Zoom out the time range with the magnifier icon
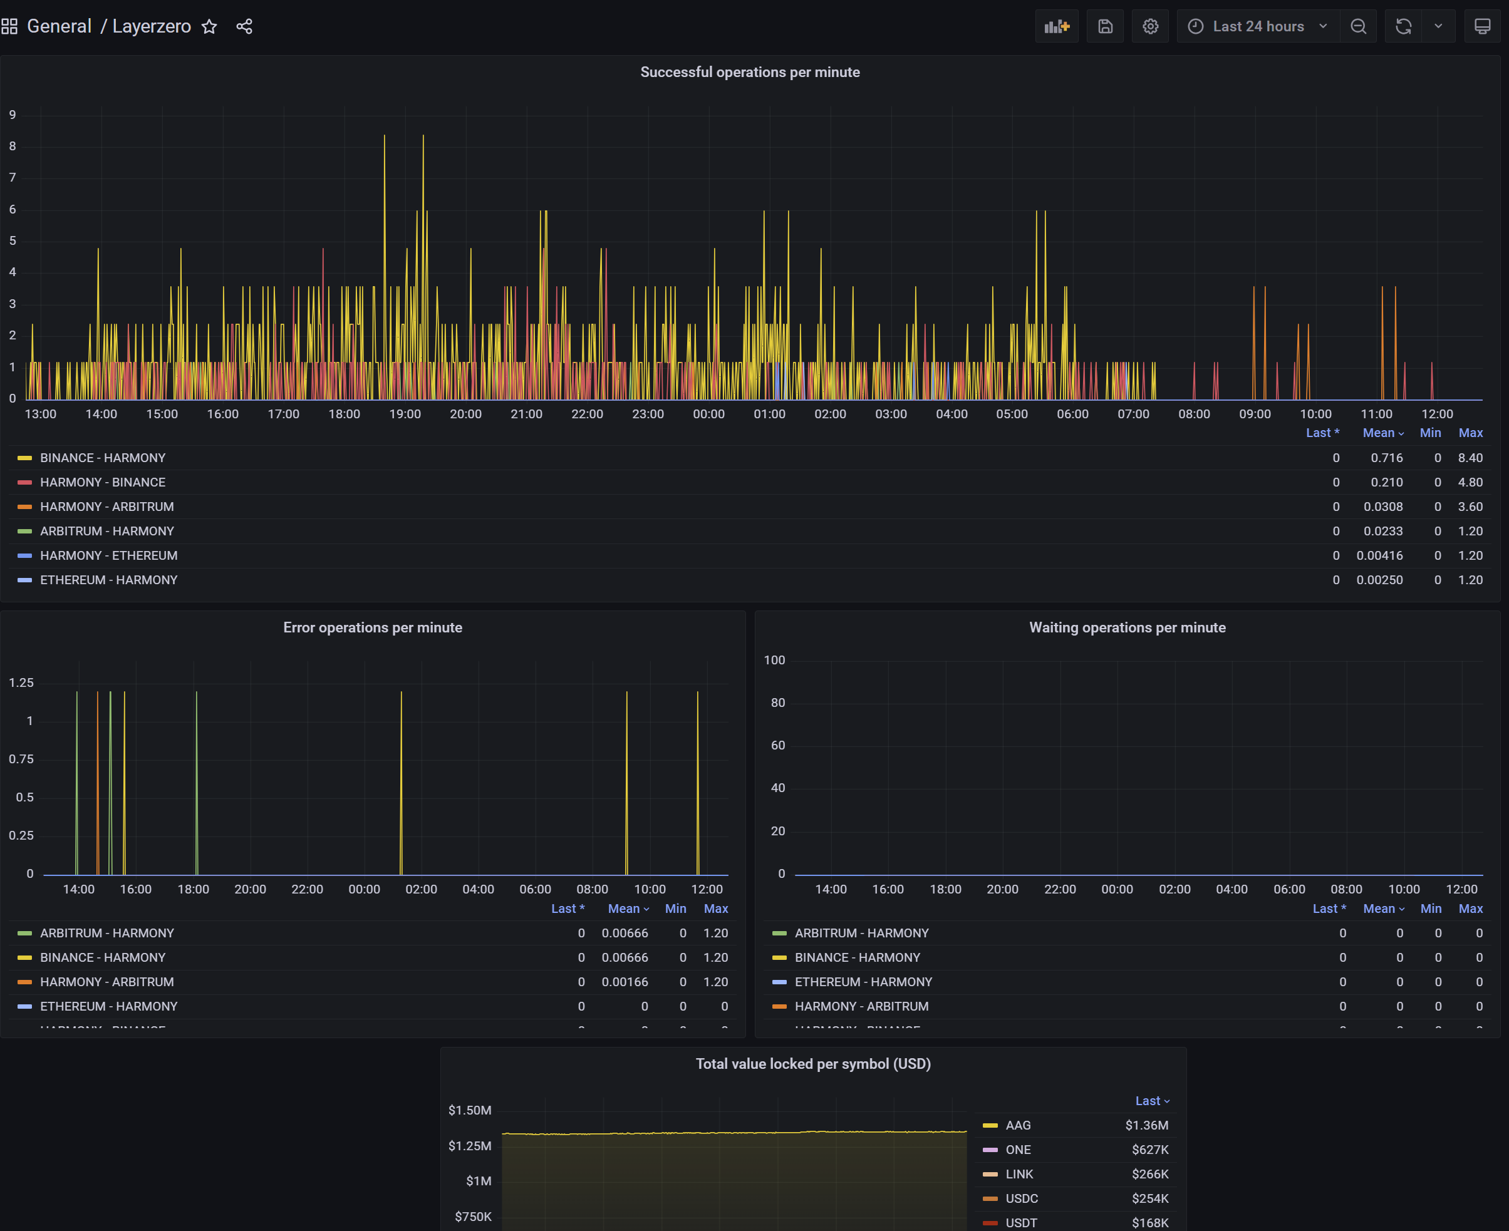Image resolution: width=1509 pixels, height=1231 pixels. point(1358,26)
